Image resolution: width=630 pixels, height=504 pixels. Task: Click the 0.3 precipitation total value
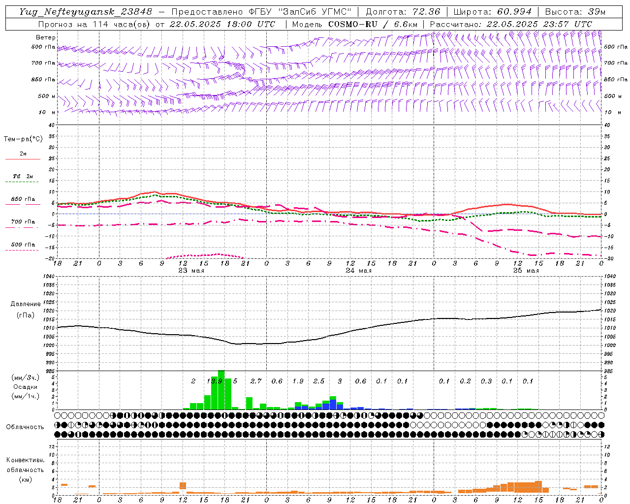point(486,381)
